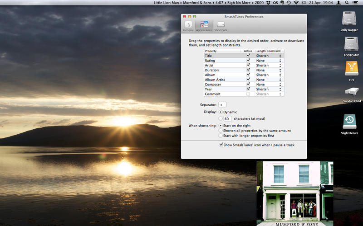Select 'Shorten all properties by same amount'
The width and height of the screenshot is (363, 226).
tap(221, 131)
